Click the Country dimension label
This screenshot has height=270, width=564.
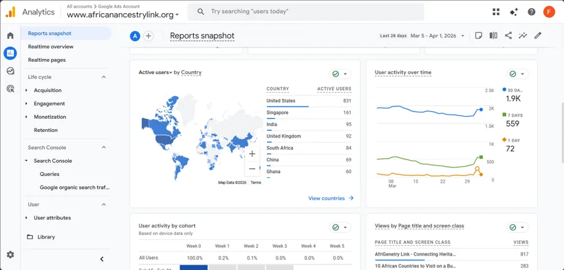[x=191, y=72]
